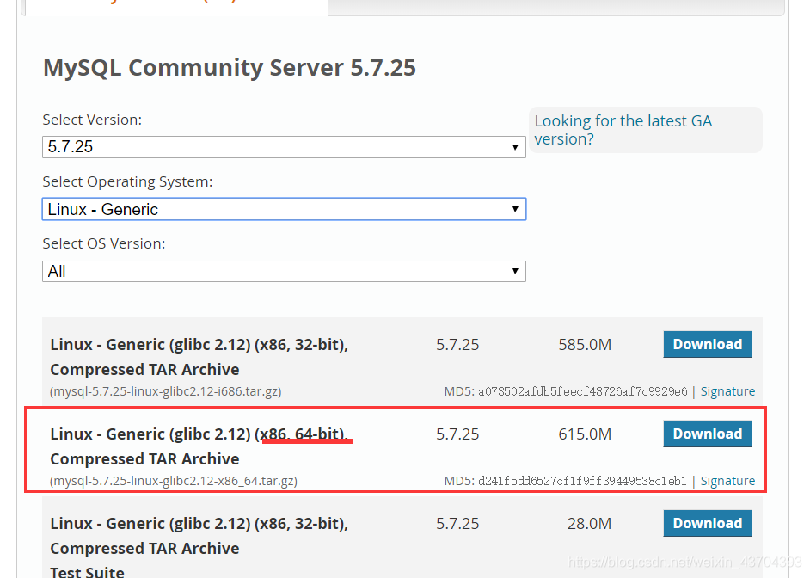810x578 pixels.
Task: Open the Operating System dropdown showing Linux - Generic
Action: point(284,209)
